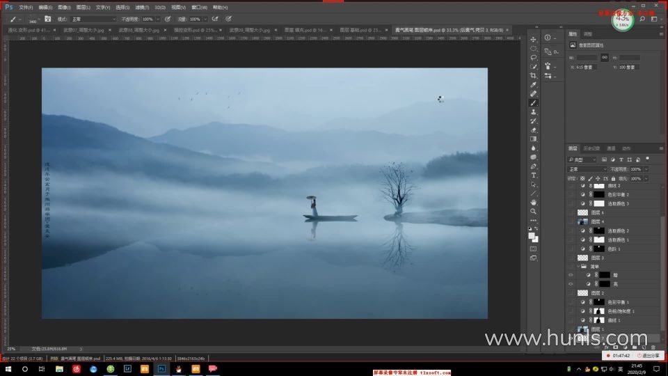
Task: Open the 文件(F) menu
Action: [x=26, y=7]
